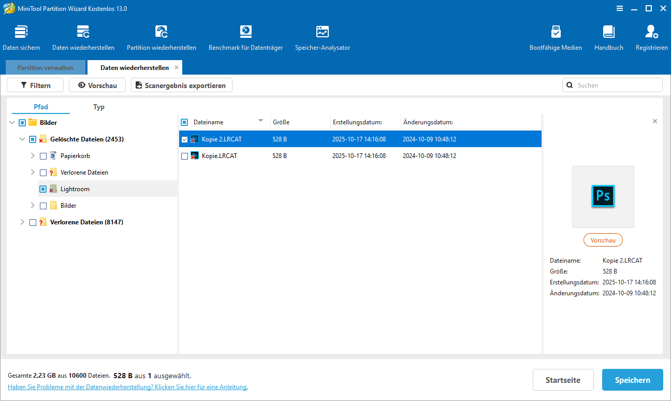Click the Registrieren account icon

point(651,38)
